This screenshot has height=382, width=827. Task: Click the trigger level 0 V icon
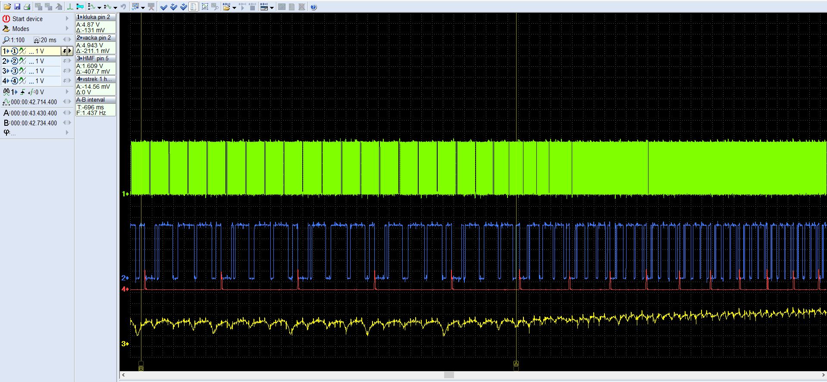[31, 92]
